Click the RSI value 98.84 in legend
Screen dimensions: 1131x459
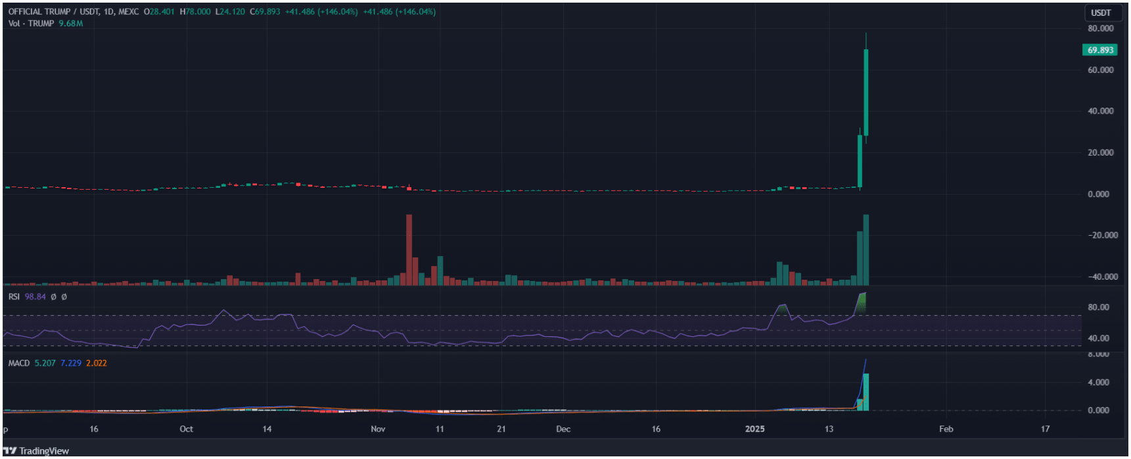[x=35, y=297]
